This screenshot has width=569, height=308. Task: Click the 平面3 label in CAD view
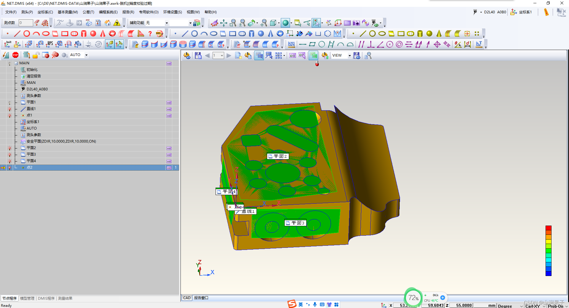coord(295,223)
